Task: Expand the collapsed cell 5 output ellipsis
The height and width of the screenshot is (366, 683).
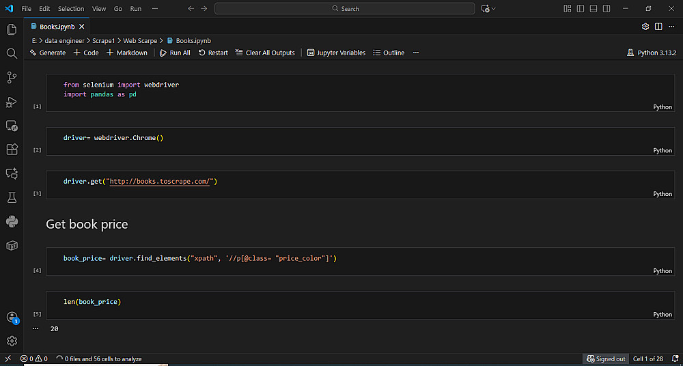Action: click(x=36, y=328)
